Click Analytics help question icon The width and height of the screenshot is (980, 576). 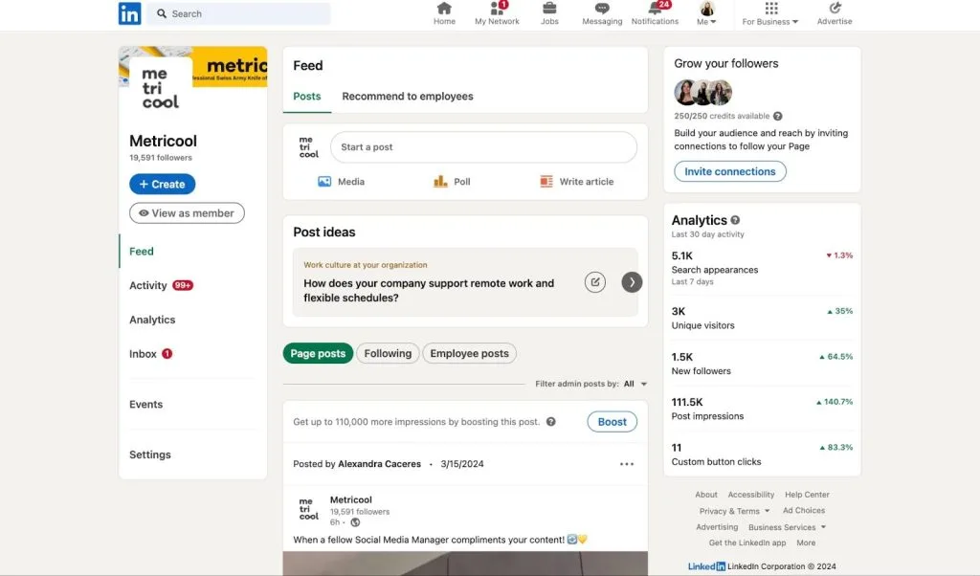pyautogui.click(x=735, y=220)
